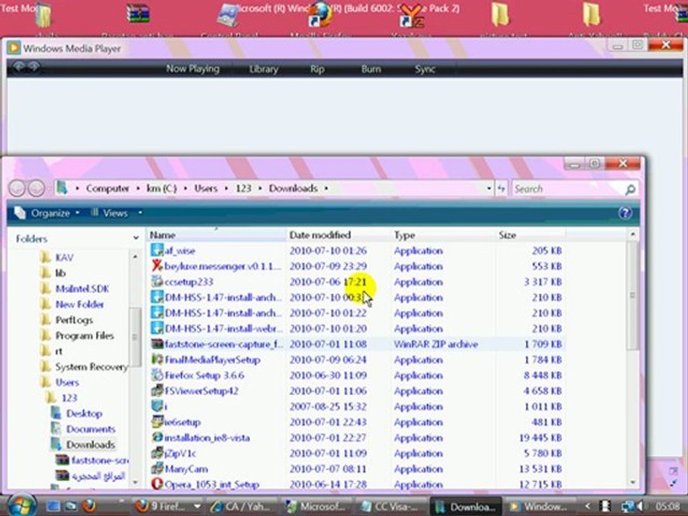Select Documents folder in tree

[x=90, y=429]
